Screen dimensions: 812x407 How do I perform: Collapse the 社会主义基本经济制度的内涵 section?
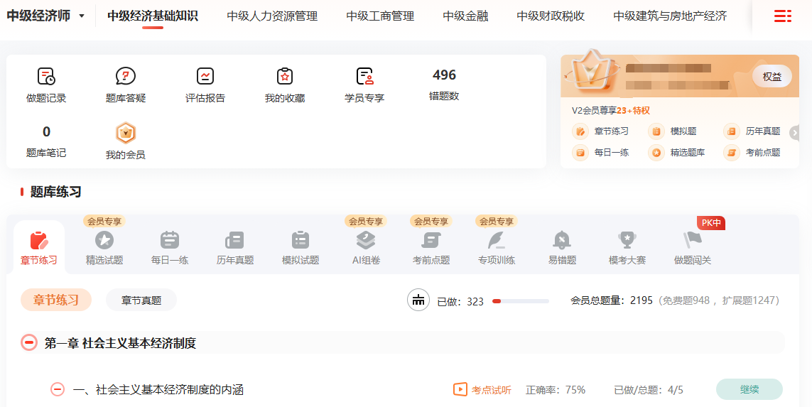[x=58, y=390]
